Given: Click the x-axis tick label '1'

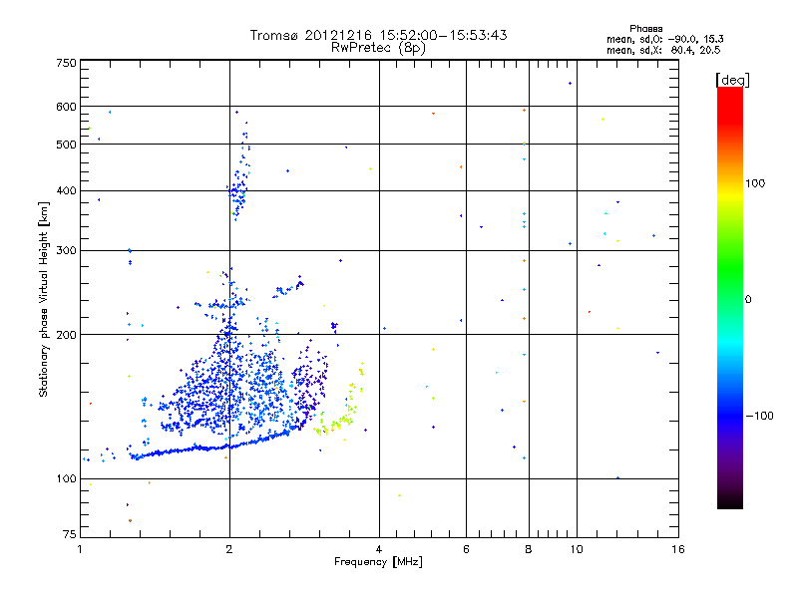Looking at the screenshot, I should (80, 549).
